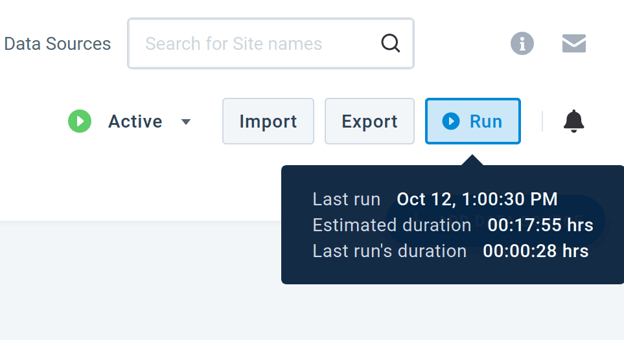Click the 00:00:28 hrs duration value

click(536, 251)
